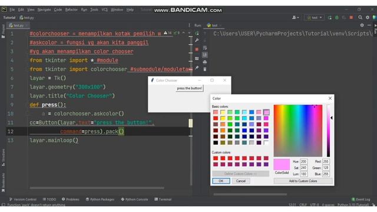Toggle scroll to end in Run console

(205, 55)
